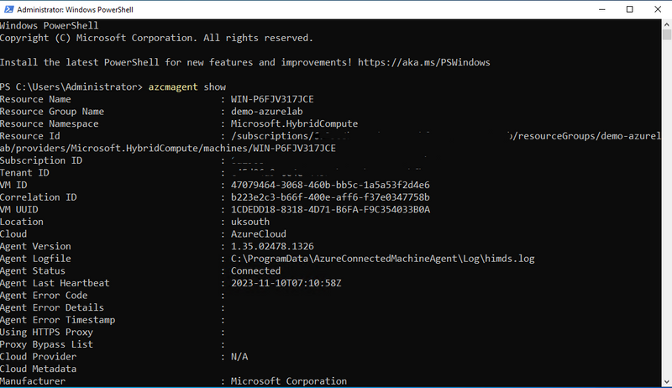This screenshot has height=388, width=672.
Task: Click the 'Microsoft Corporation' manufacturer value
Action: point(289,381)
